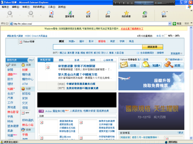Select the 圖片 search tab

coord(82,41)
